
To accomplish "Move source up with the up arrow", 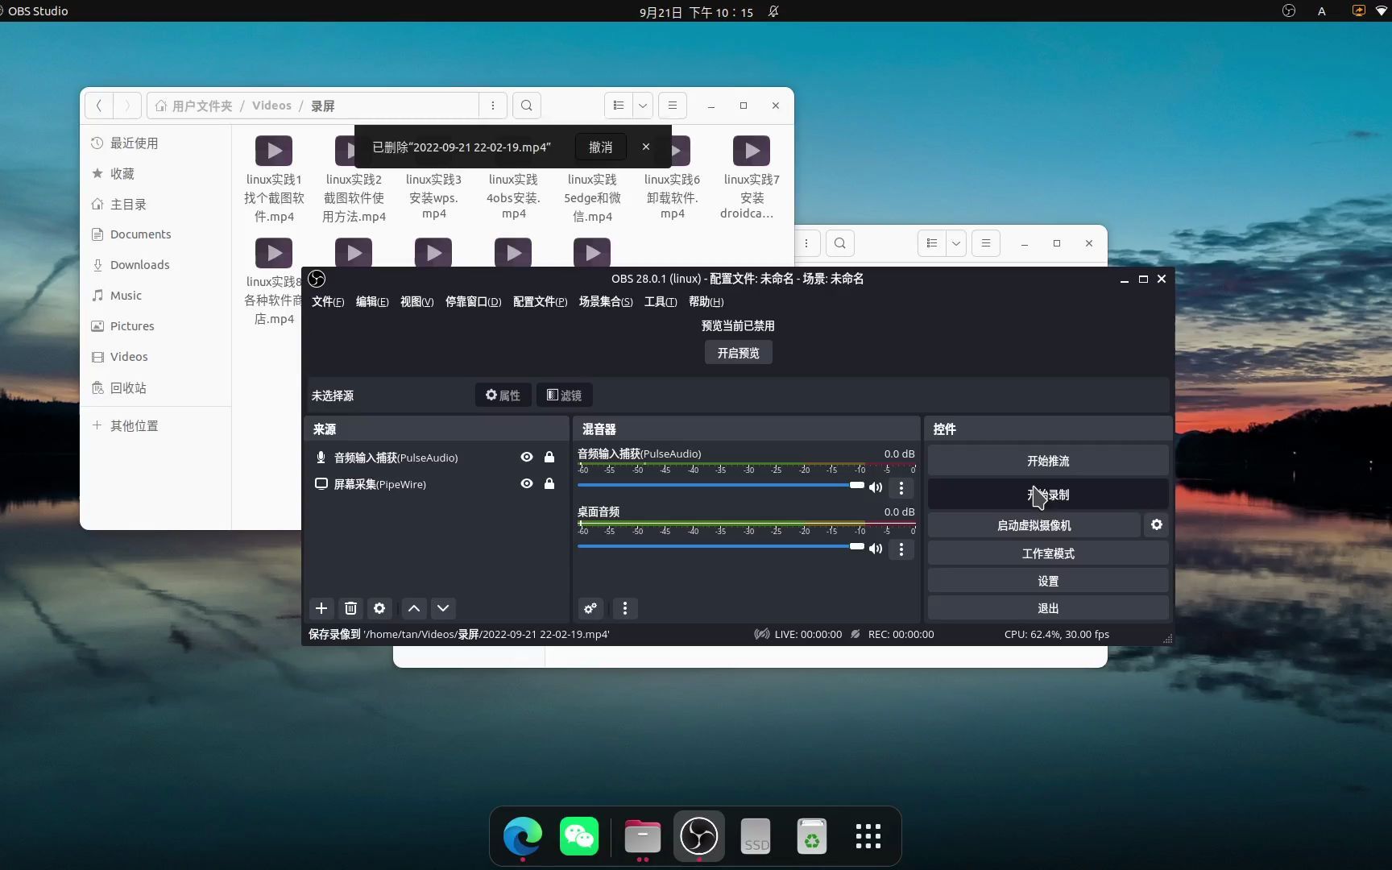I will click(x=414, y=608).
